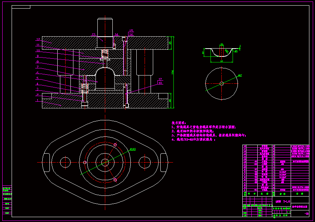Select part balloon label 14 near the shank
The height and width of the screenshot is (222, 315).
point(116,34)
